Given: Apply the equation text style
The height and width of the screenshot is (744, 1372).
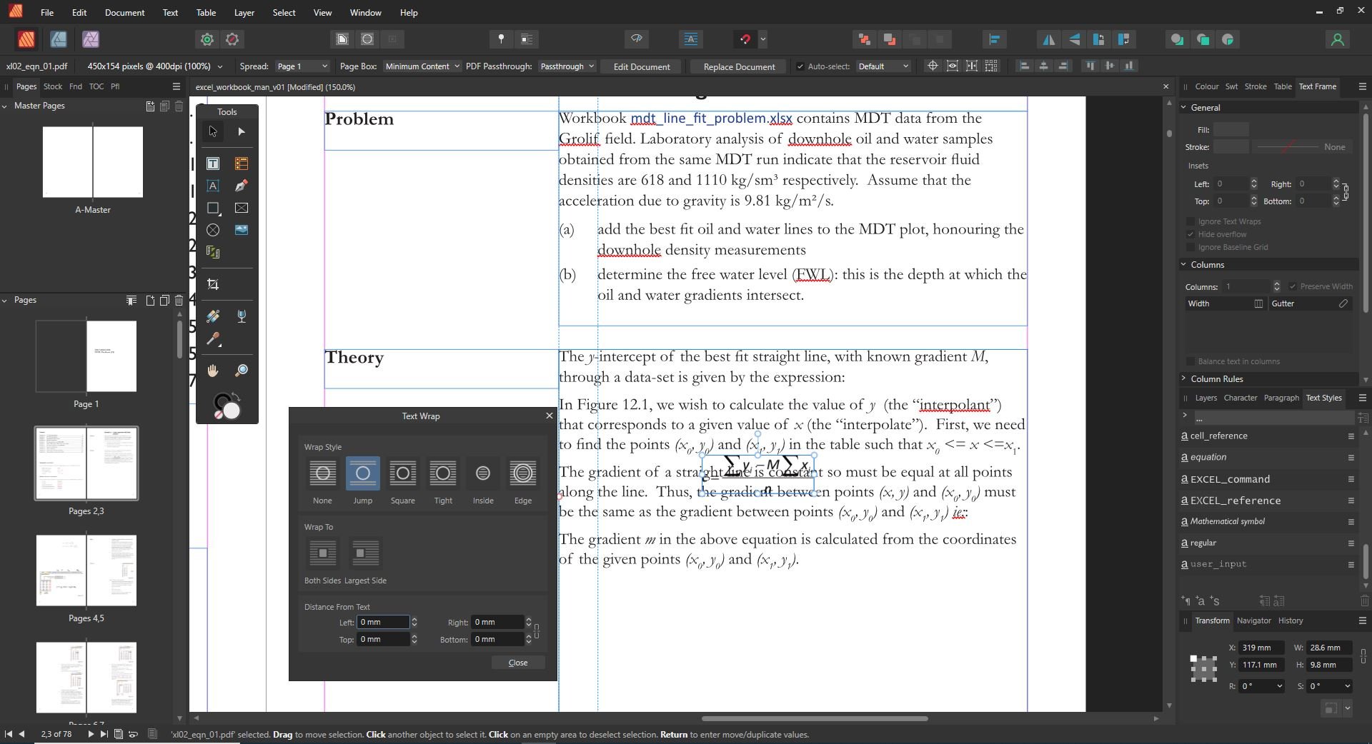Looking at the screenshot, I should click(1208, 458).
